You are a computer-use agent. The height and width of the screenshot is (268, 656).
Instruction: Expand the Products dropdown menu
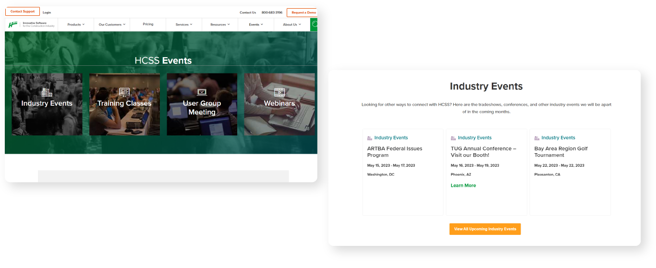point(76,24)
